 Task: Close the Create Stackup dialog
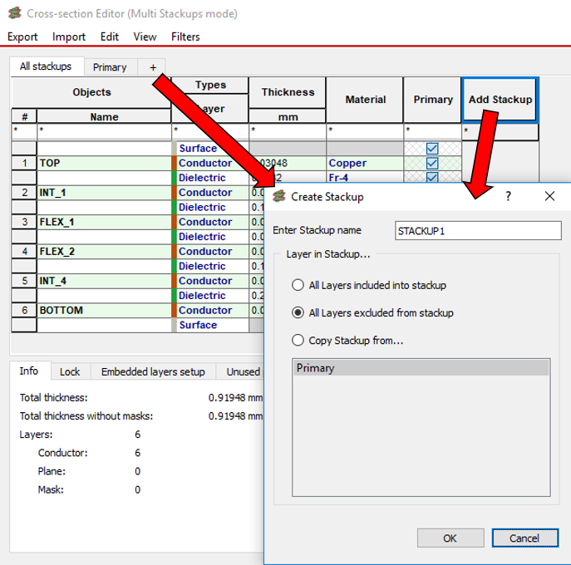click(549, 197)
